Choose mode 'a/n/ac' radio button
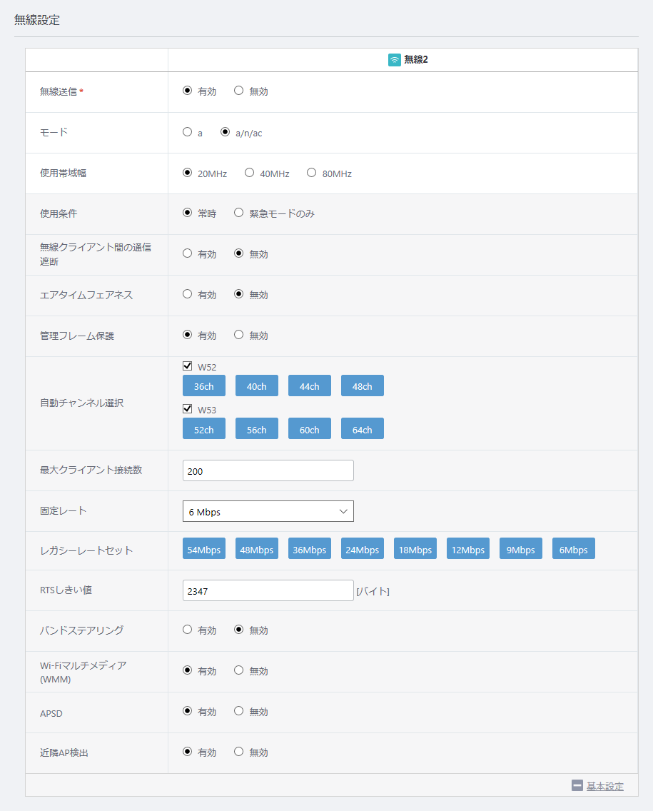653x811 pixels. [x=225, y=132]
